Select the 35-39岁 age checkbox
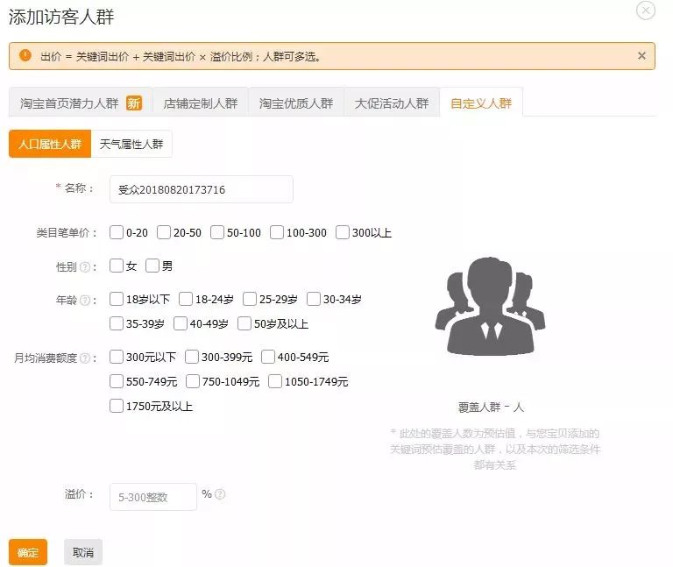 (x=117, y=323)
